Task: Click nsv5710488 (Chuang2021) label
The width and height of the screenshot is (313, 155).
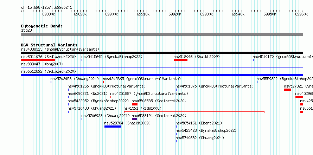Action: pyautogui.click(x=92, y=108)
